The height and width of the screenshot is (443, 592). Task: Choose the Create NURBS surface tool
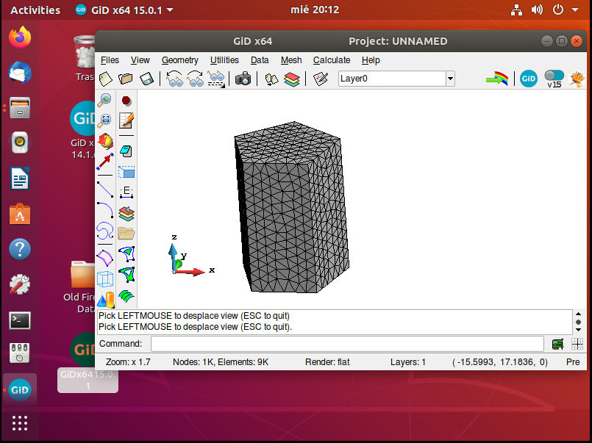point(104,257)
